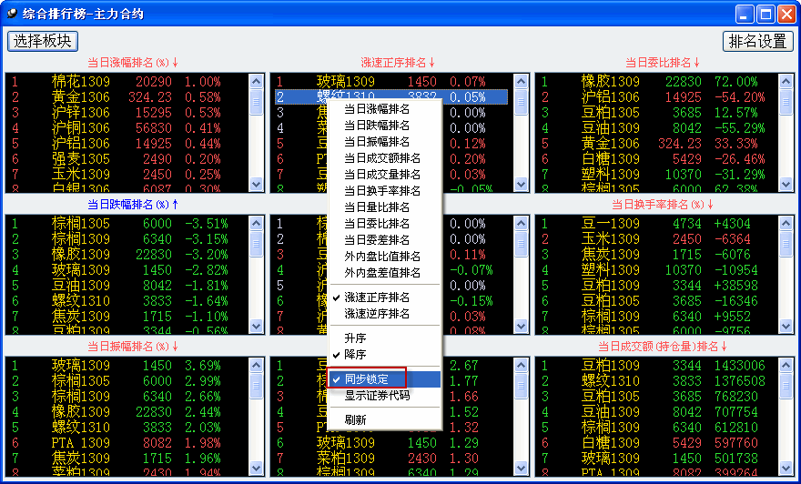Click the 当日跌幅排名(%) panel header
The height and width of the screenshot is (484, 801).
pos(133,205)
